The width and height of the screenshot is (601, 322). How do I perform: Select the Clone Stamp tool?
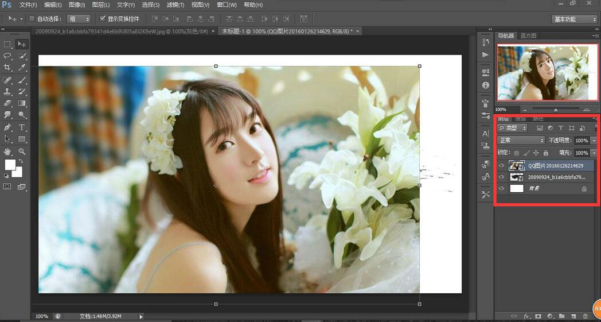pos(7,91)
